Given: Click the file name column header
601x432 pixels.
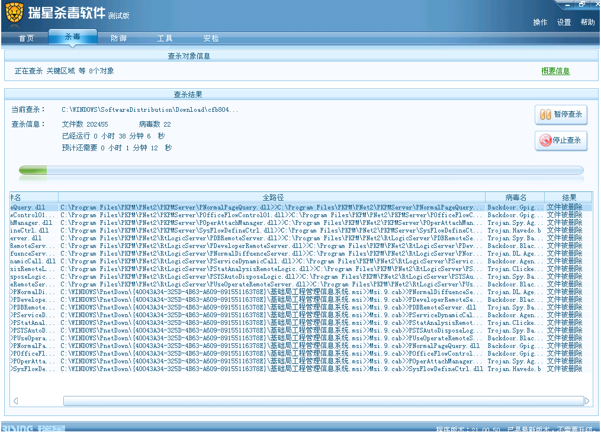Looking at the screenshot, I should pos(34,198).
